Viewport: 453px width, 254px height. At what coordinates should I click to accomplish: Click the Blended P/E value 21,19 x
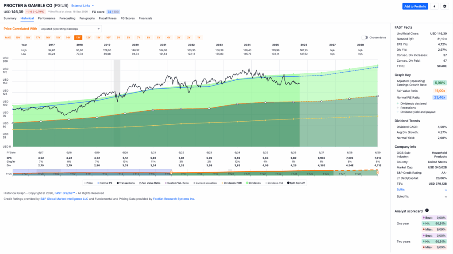[x=442, y=39]
